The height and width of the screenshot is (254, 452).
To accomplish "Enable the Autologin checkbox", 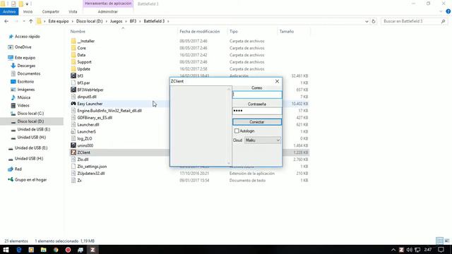I will tap(237, 131).
